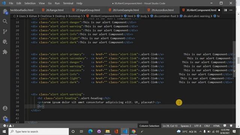The height and width of the screenshot is (135, 240).
Task: Open the Windows Start button
Action: (4, 132)
